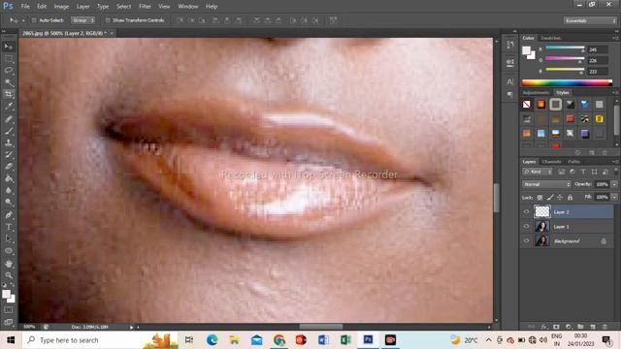Select the Lasso tool

pos(9,71)
